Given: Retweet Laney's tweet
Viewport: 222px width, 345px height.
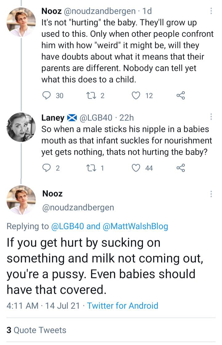Looking at the screenshot, I should click(91, 168).
